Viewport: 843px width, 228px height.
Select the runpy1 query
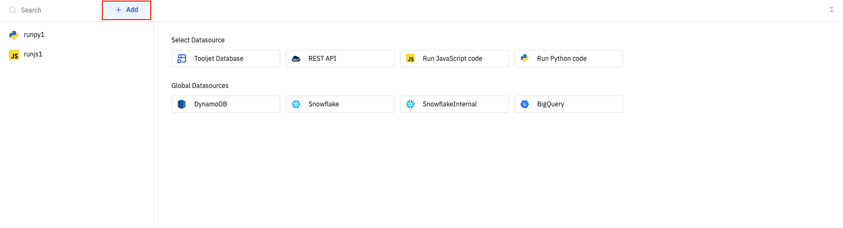point(34,35)
